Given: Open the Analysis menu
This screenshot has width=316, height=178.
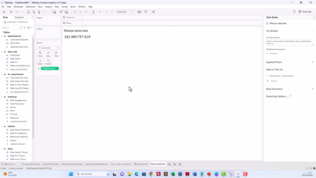Looking at the screenshot, I should point(48,6).
